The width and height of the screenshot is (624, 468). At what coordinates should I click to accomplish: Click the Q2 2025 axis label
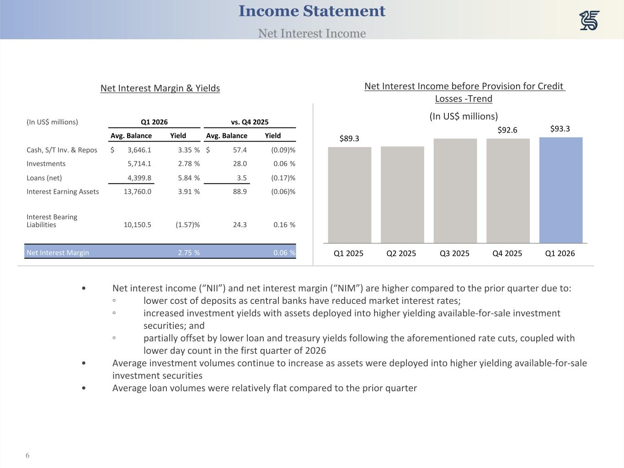click(x=401, y=253)
